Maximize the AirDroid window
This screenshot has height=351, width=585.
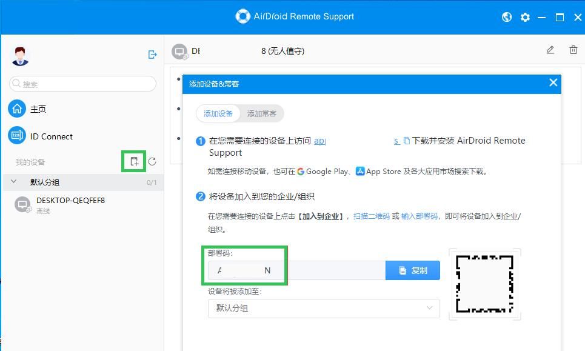point(560,17)
